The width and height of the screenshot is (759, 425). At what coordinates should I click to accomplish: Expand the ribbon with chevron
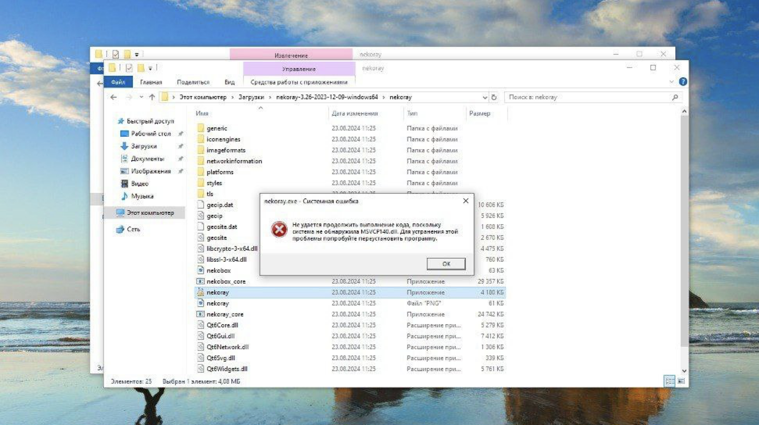point(671,82)
